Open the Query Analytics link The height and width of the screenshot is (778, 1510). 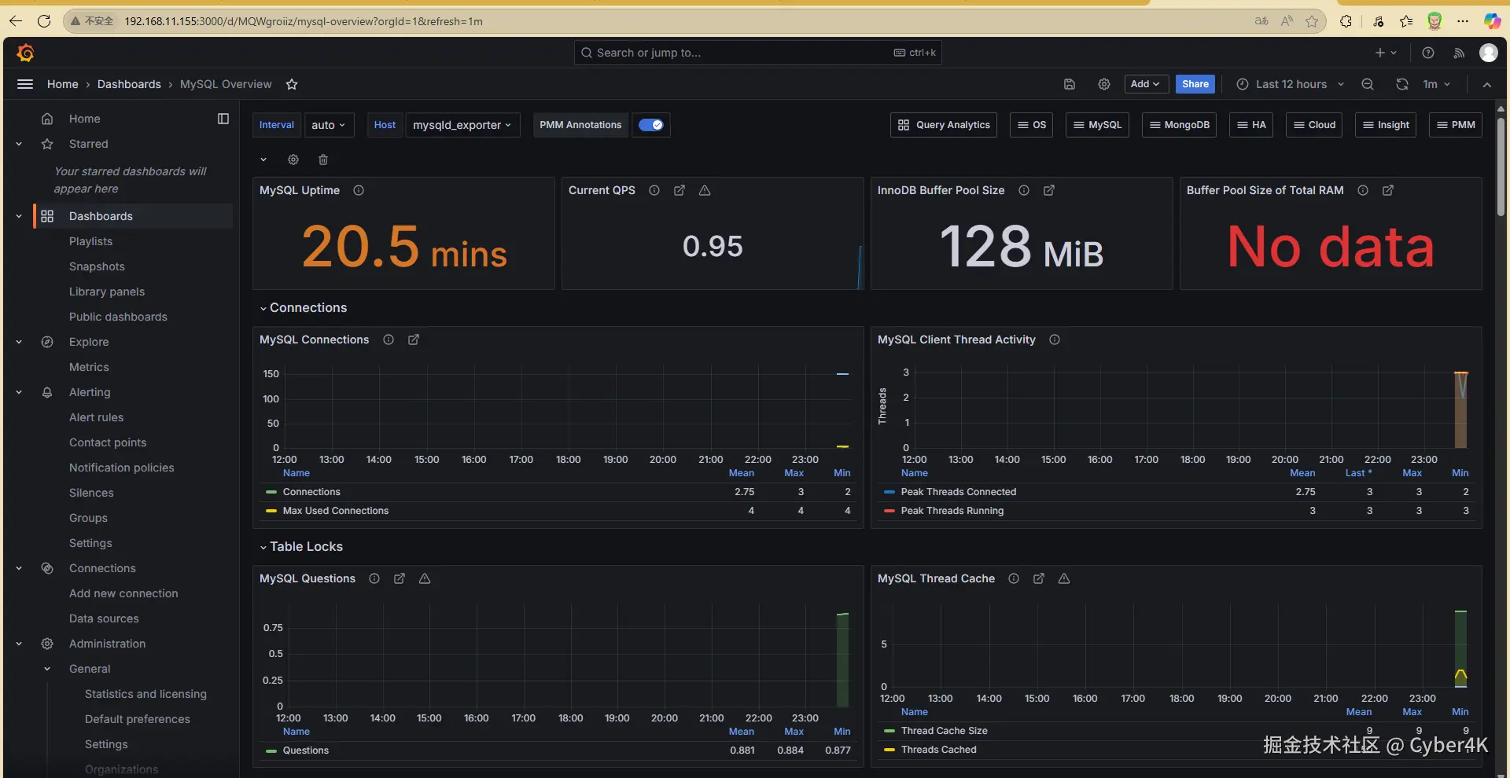pyautogui.click(x=944, y=125)
